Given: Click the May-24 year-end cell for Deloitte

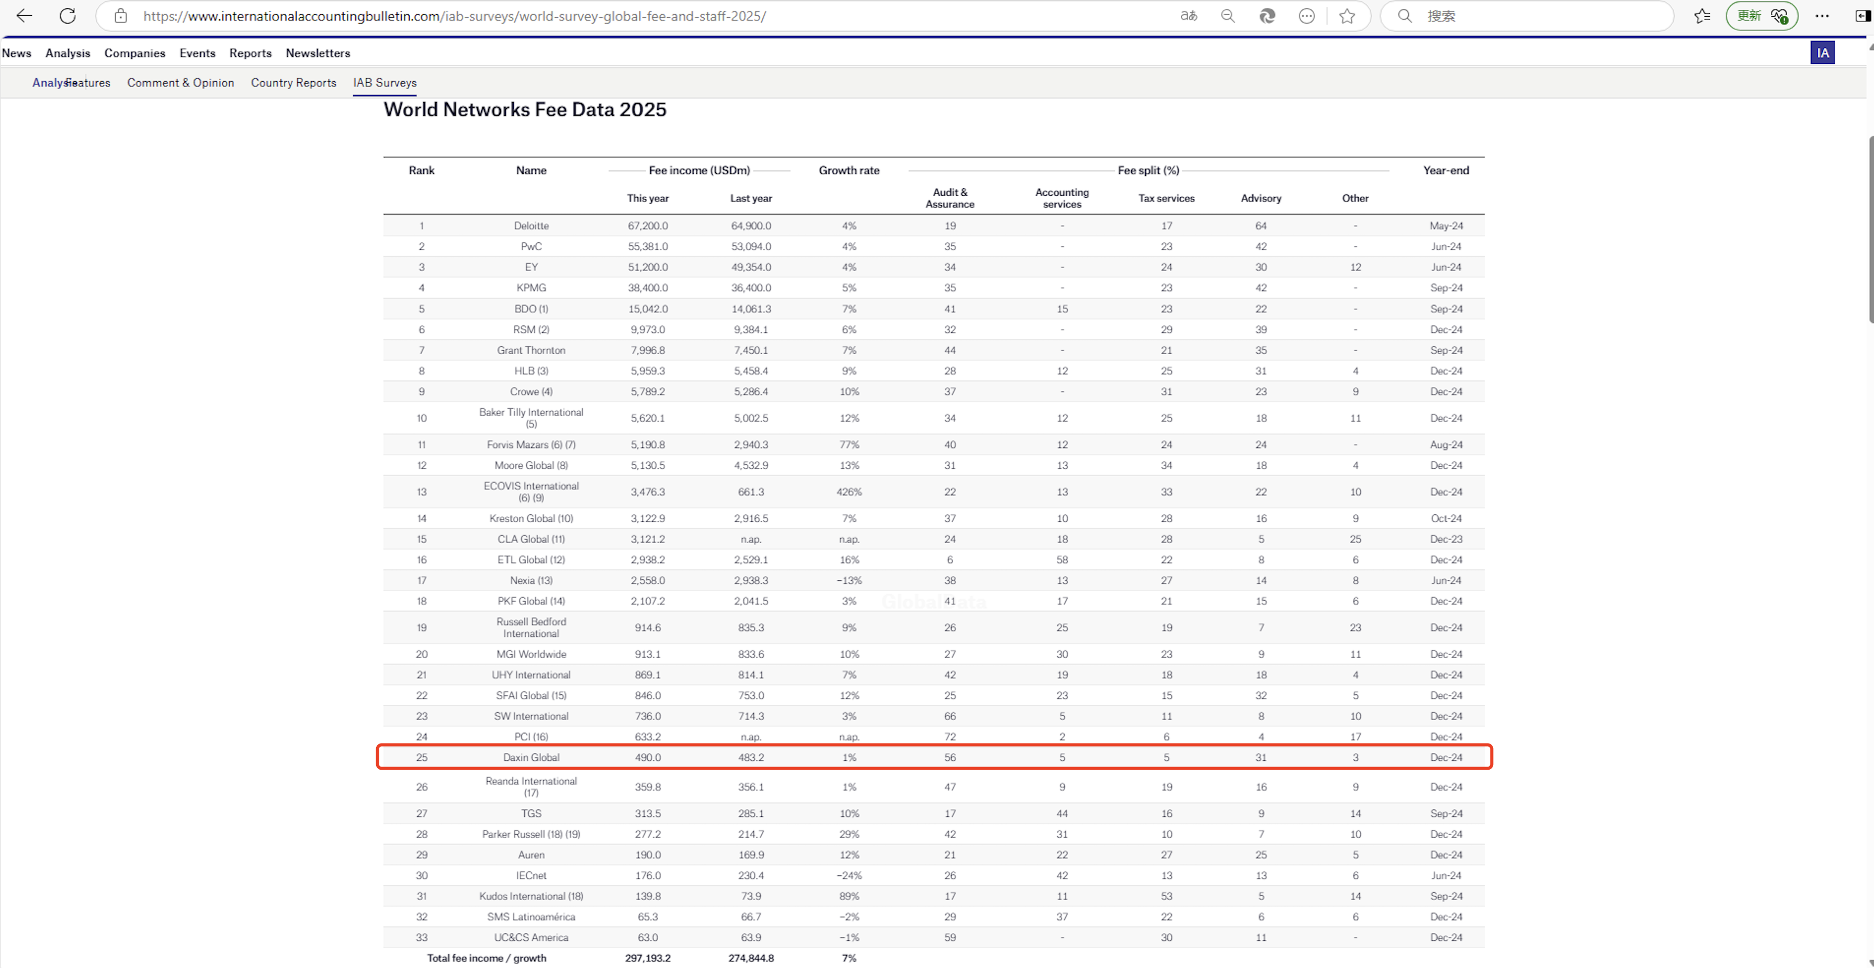Looking at the screenshot, I should (1446, 226).
